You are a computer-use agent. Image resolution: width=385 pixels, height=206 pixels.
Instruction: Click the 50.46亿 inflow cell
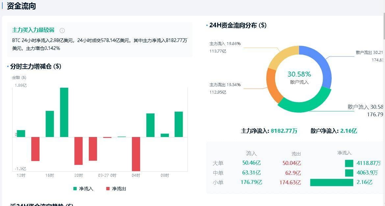click(x=251, y=163)
